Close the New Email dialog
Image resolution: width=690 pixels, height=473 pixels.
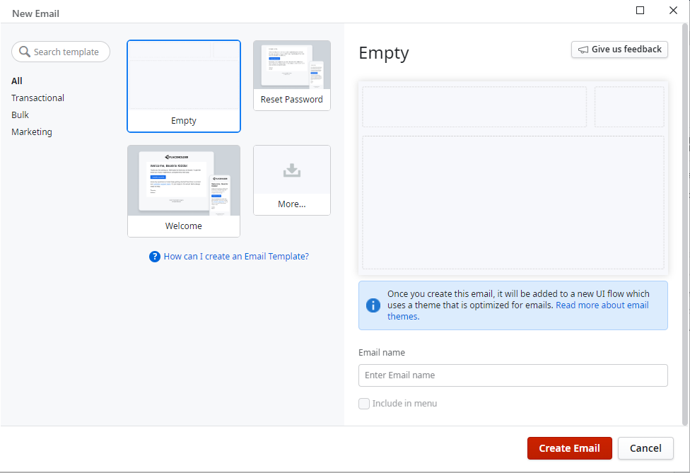click(x=673, y=10)
